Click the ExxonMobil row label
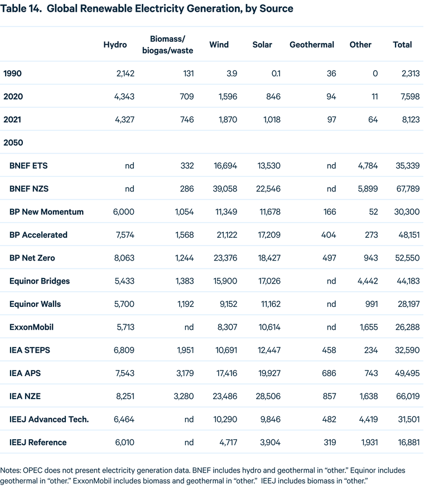This screenshot has height=490, width=424. 32,327
